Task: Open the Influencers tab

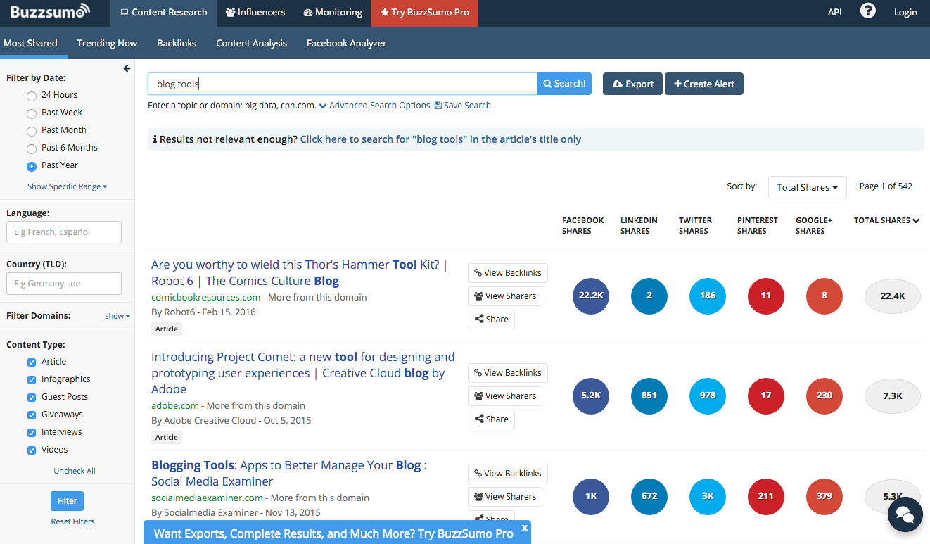Action: 255,13
